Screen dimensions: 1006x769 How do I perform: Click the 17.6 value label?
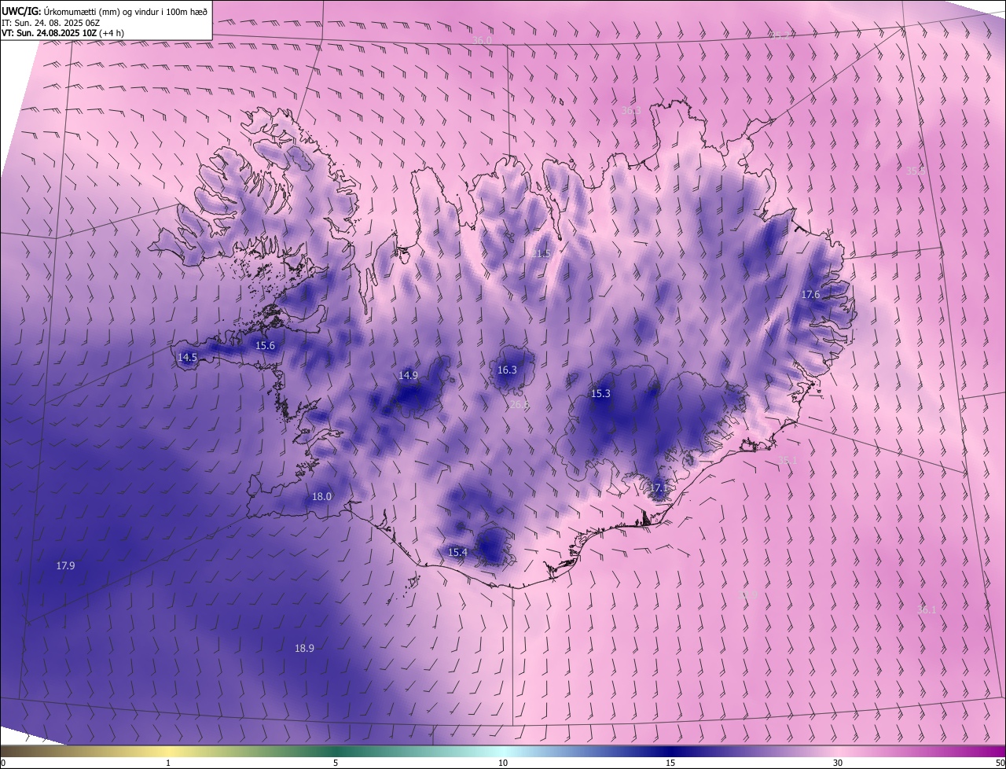click(x=810, y=295)
